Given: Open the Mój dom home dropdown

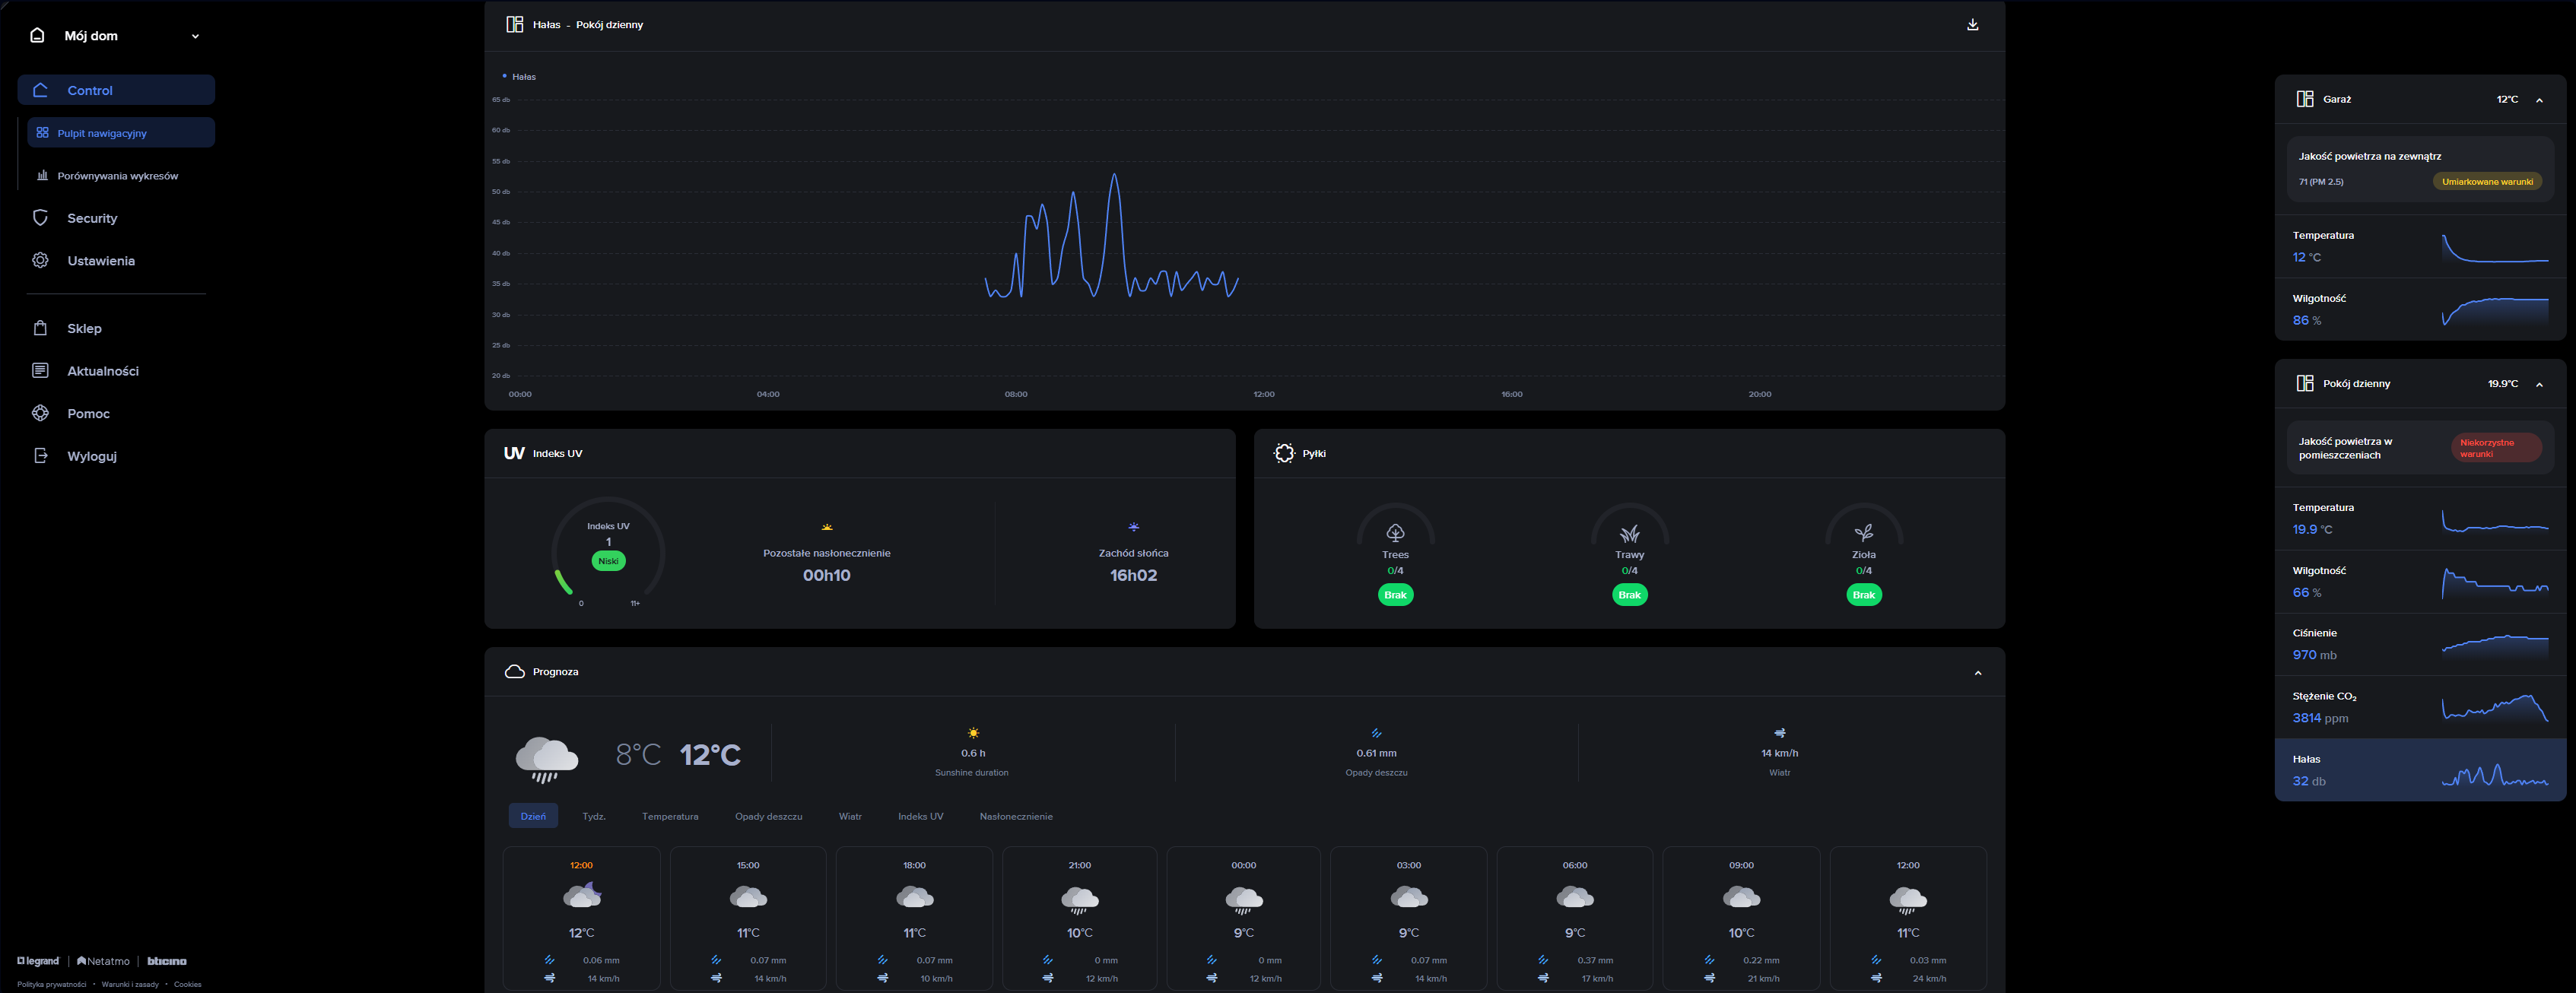Looking at the screenshot, I should pyautogui.click(x=195, y=36).
